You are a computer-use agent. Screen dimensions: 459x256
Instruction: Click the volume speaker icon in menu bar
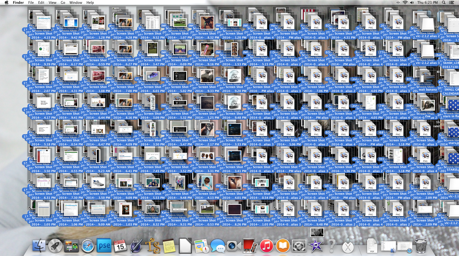412,3
